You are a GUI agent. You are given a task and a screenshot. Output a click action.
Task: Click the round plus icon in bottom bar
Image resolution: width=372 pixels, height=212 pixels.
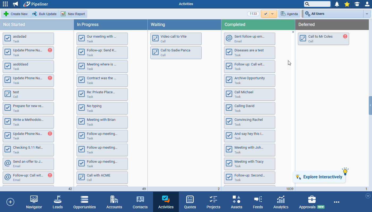point(10,202)
